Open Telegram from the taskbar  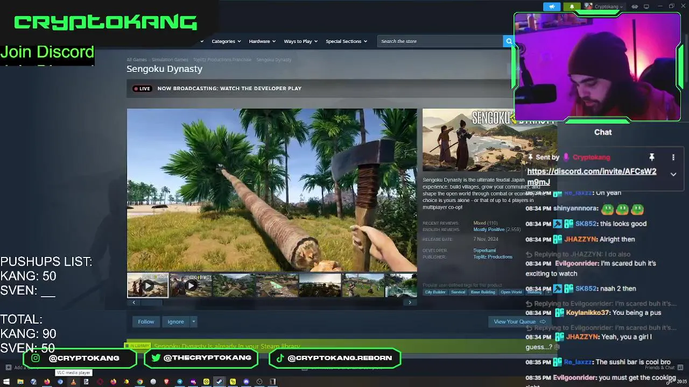[180, 382]
